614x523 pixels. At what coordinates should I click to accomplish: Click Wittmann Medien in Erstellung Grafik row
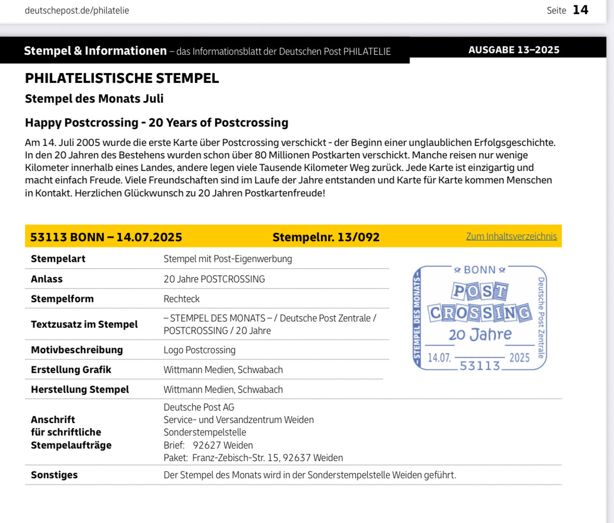pos(223,369)
